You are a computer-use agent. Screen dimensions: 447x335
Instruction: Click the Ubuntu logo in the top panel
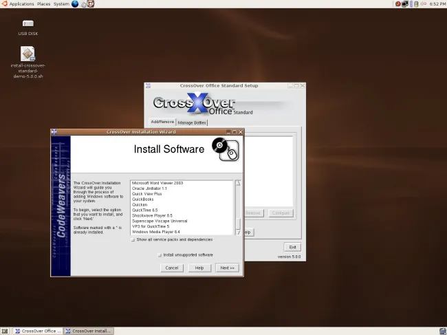coord(4,4)
